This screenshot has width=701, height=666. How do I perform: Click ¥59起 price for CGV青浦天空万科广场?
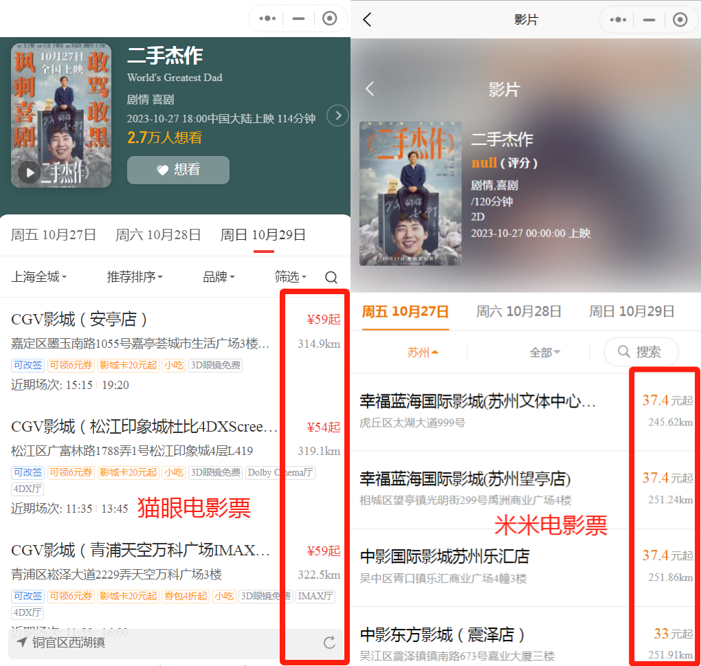tap(323, 551)
